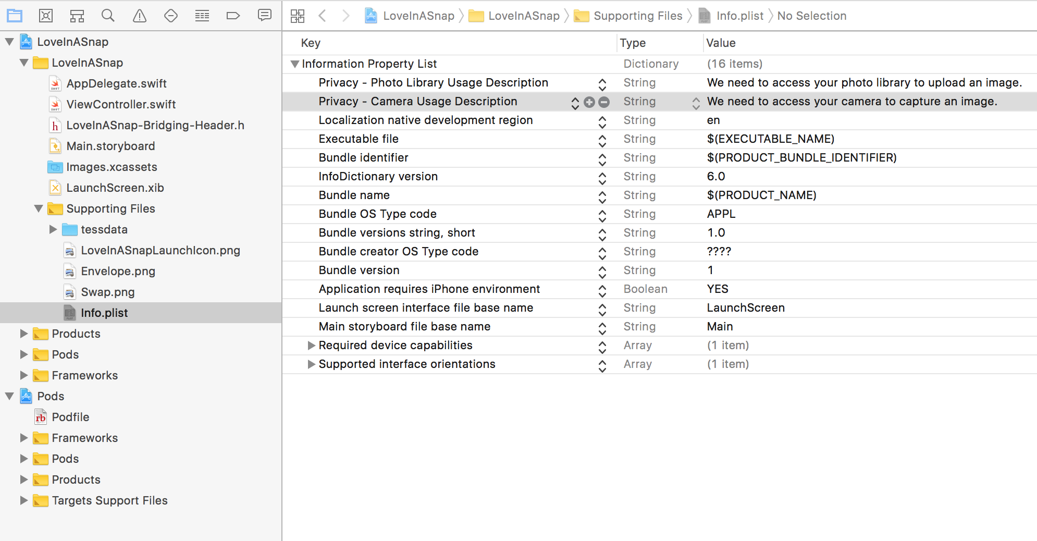The image size is (1037, 541).
Task: Select Supporting Files in the breadcrumb path
Action: [637, 16]
